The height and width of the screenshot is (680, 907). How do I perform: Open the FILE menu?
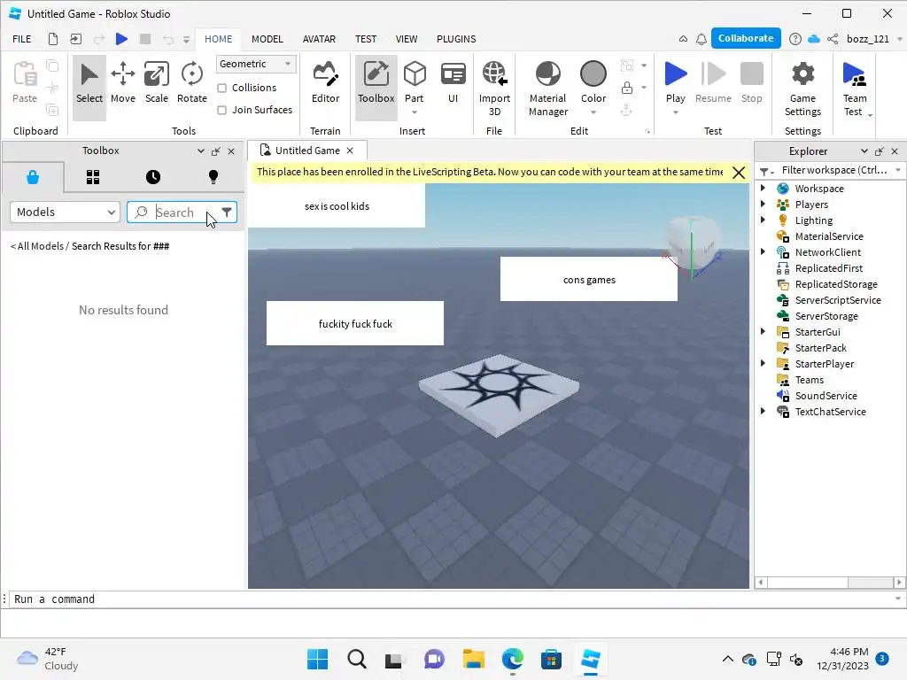tap(22, 39)
